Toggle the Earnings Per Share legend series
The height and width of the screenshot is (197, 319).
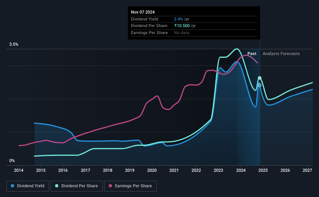click(x=130, y=186)
